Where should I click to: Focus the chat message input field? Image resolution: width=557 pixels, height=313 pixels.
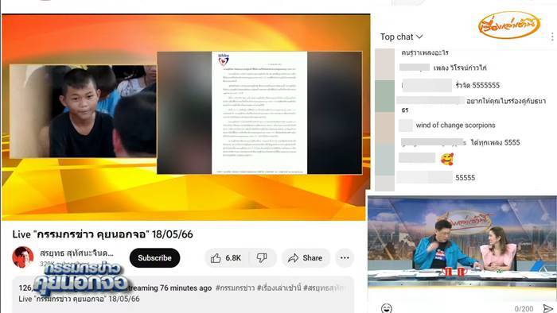451,308
